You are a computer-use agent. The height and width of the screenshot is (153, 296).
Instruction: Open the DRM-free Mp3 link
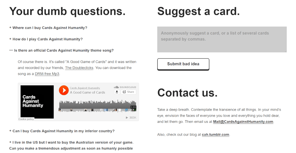[x=47, y=74]
